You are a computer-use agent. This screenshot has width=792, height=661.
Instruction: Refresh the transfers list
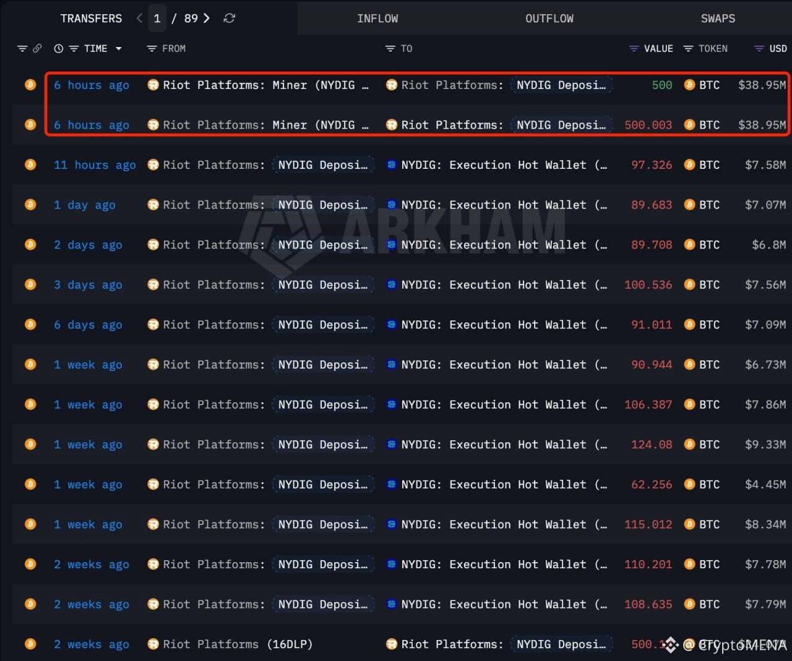coord(230,19)
